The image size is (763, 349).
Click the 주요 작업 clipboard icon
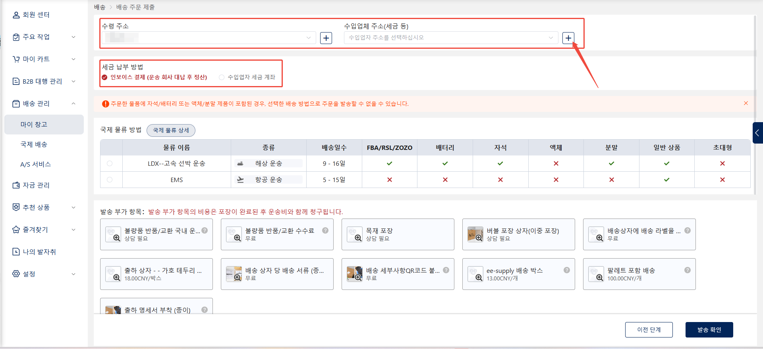click(x=16, y=37)
